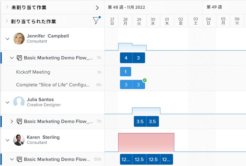Click the 第 49 週 week header
Viewport: 246px width, 166px height.
[x=214, y=7]
